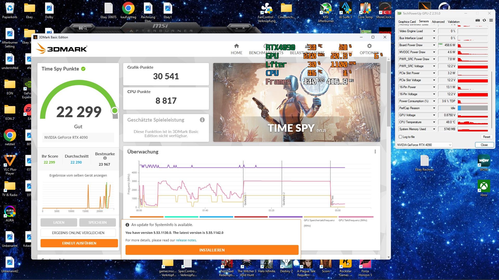This screenshot has height=280, width=499.
Task: Go to 3DMark HOME tab
Action: tap(237, 49)
